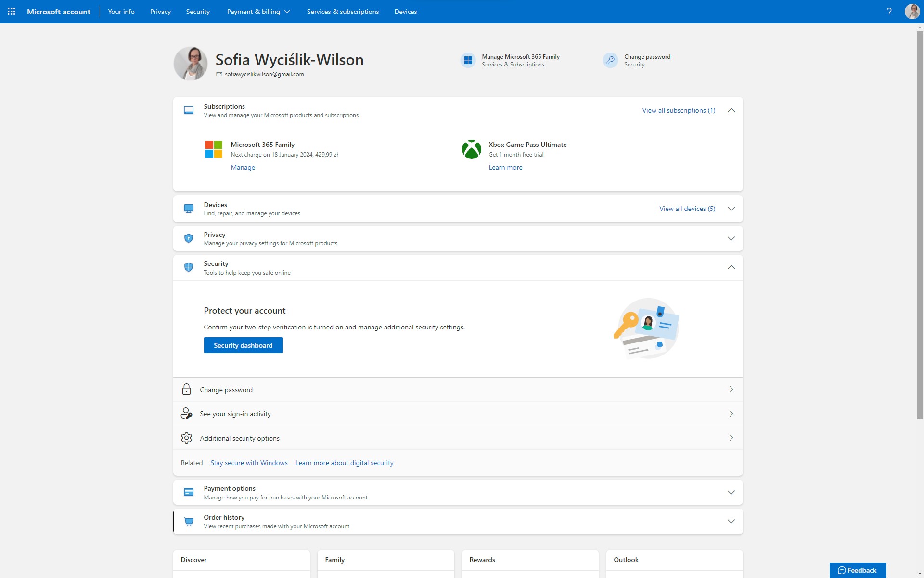Click the Payment options card icon
924x578 pixels.
point(189,492)
